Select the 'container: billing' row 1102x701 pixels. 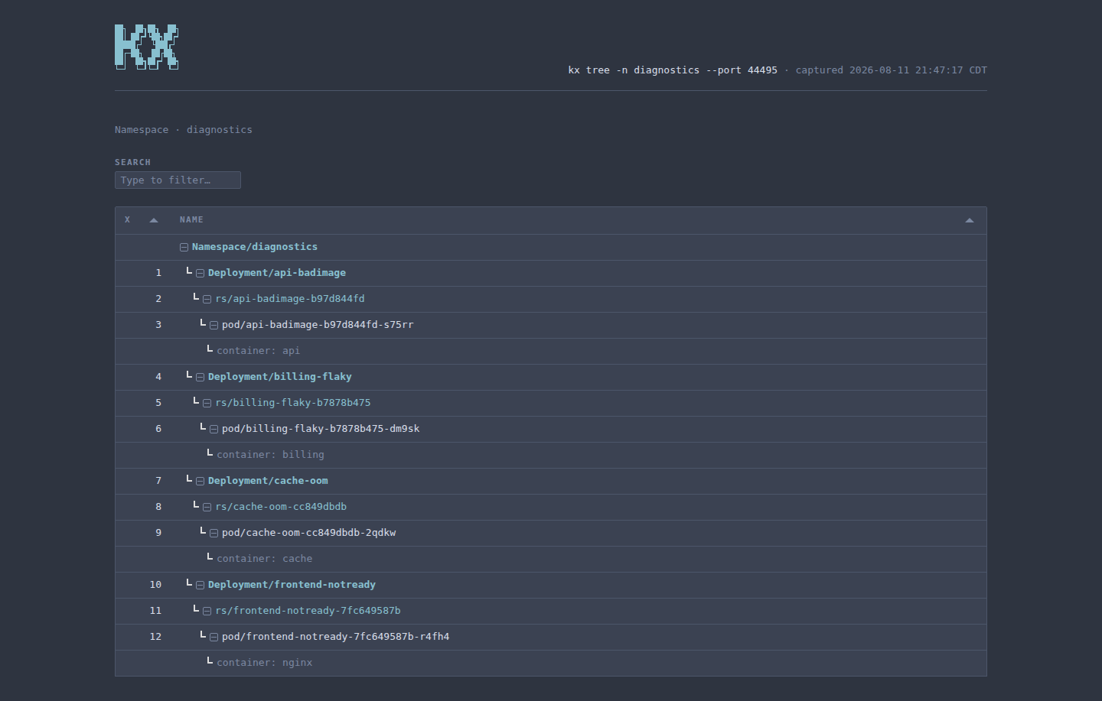[x=550, y=455]
